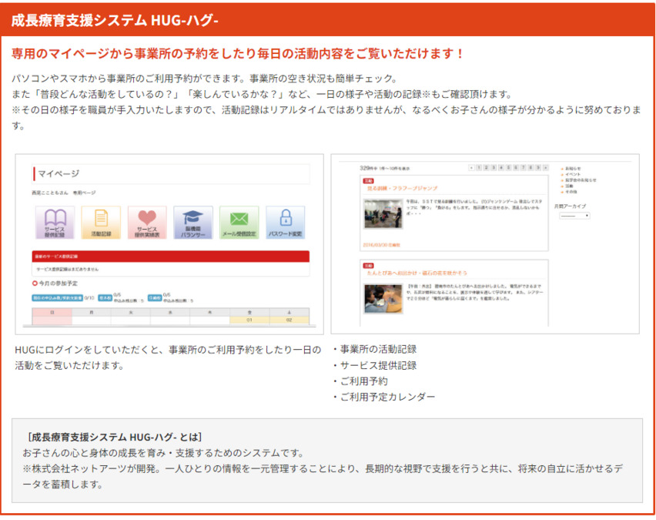Open the たんとぴあへお出かけ activity post title
The image size is (656, 520).
tap(417, 273)
